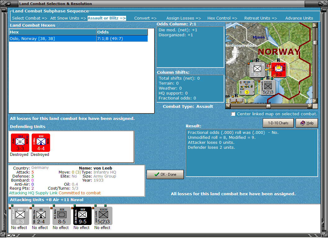Click the Unmodified roll = 8 result line

221,137
